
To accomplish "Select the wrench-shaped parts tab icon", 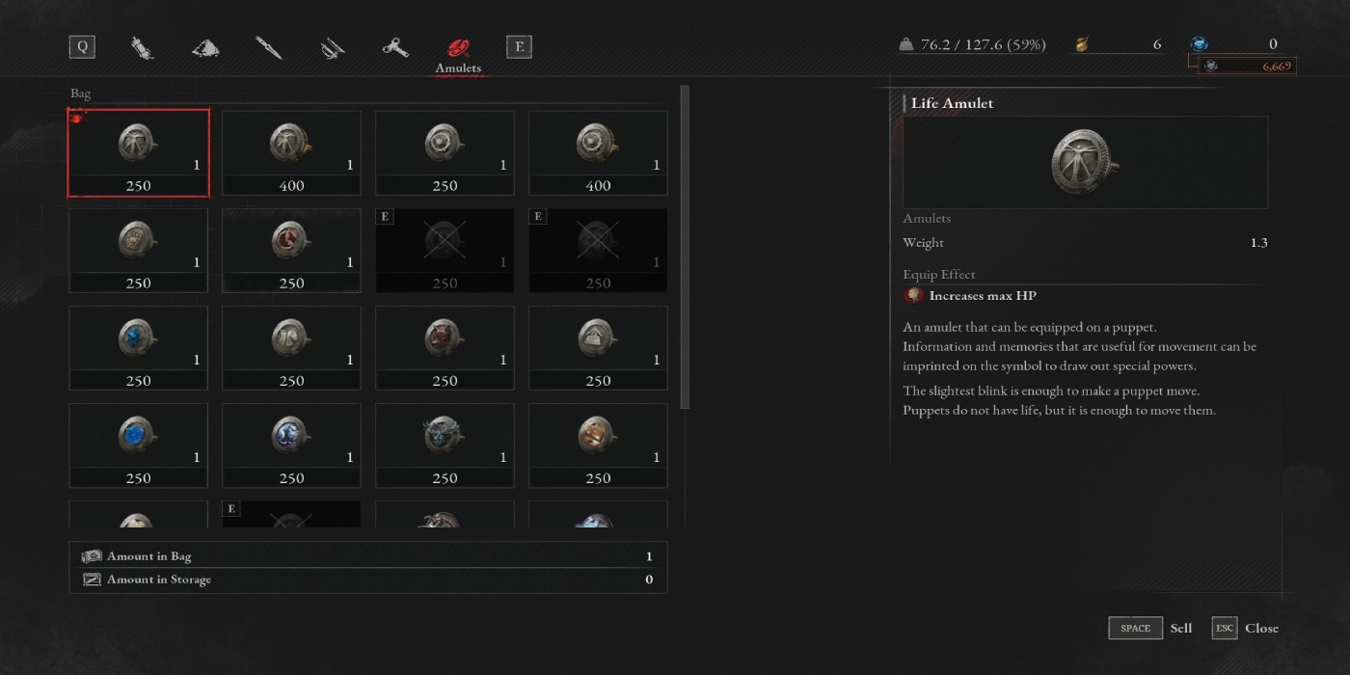I will point(394,47).
